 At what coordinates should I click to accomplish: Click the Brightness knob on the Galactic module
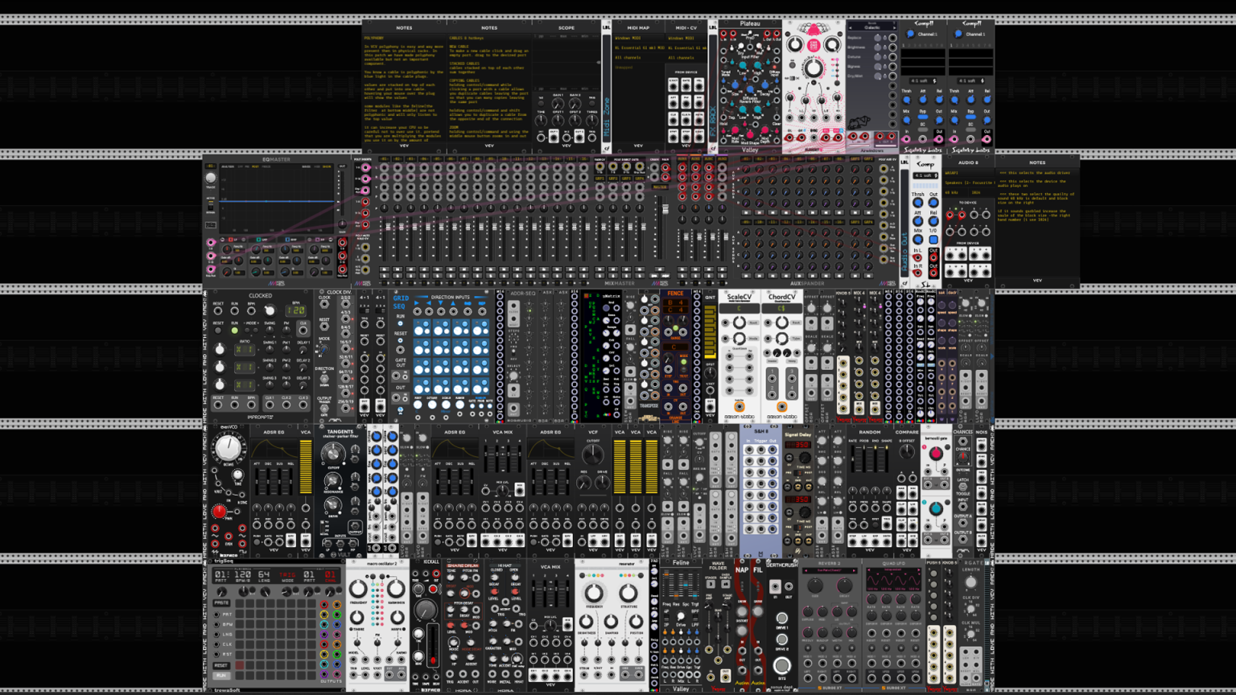878,47
